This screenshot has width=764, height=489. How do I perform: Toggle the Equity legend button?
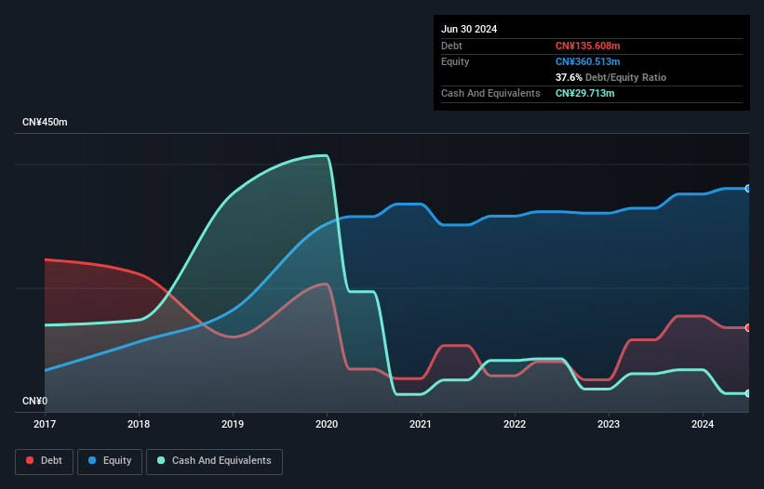(x=110, y=461)
